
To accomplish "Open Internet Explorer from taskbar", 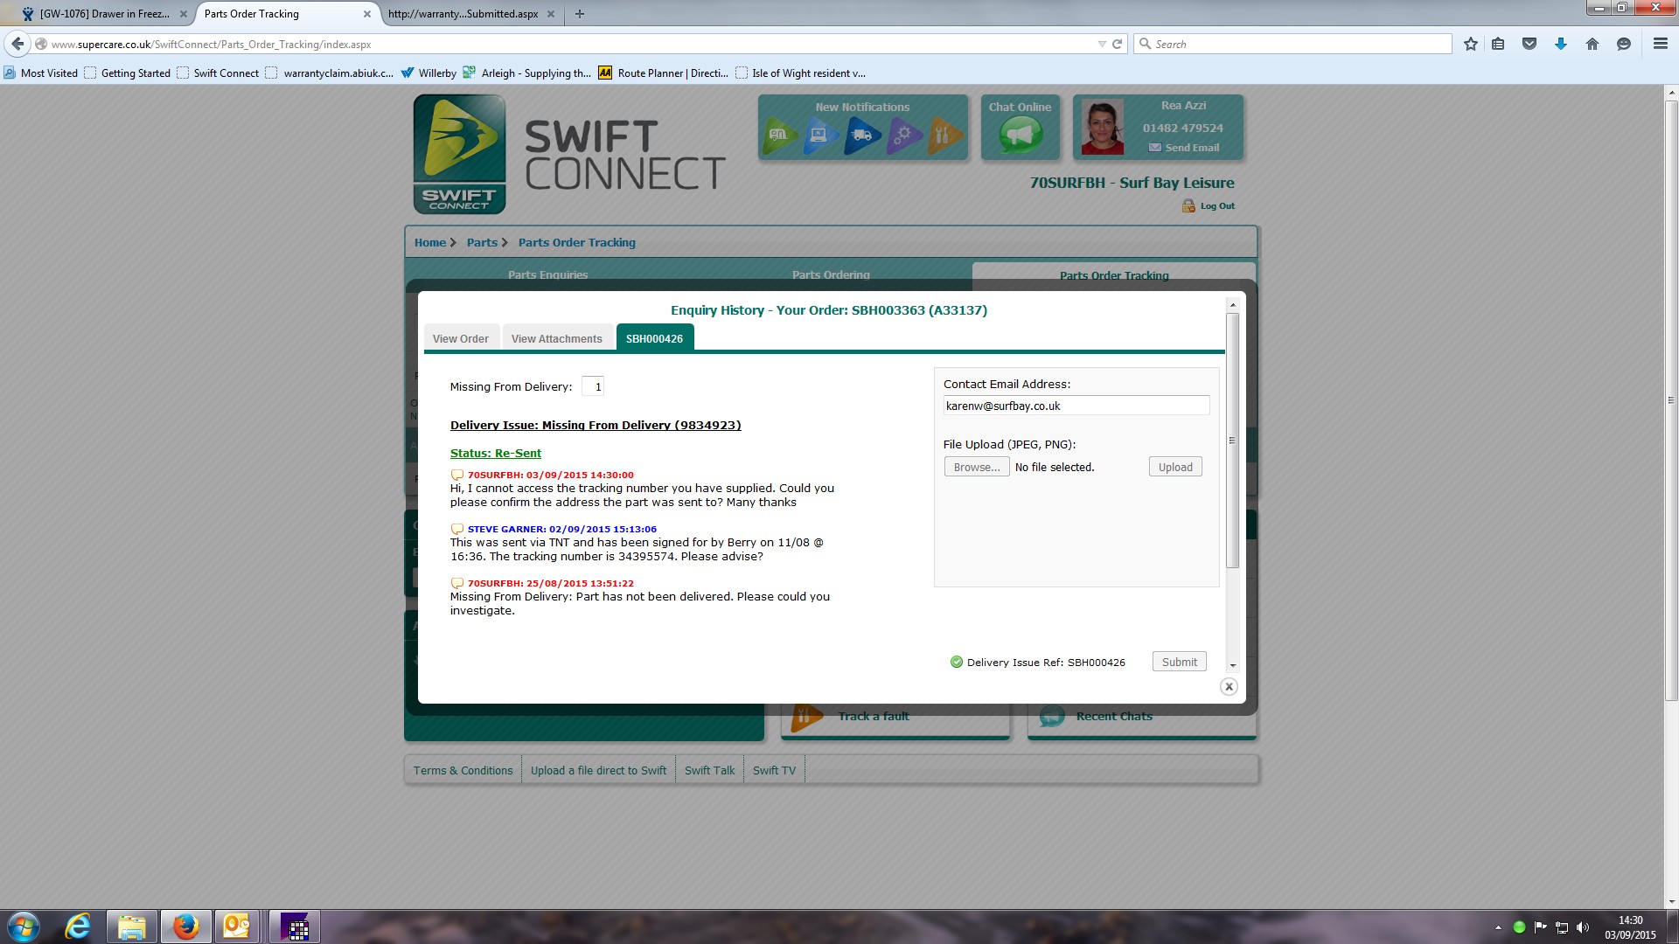I will (78, 927).
